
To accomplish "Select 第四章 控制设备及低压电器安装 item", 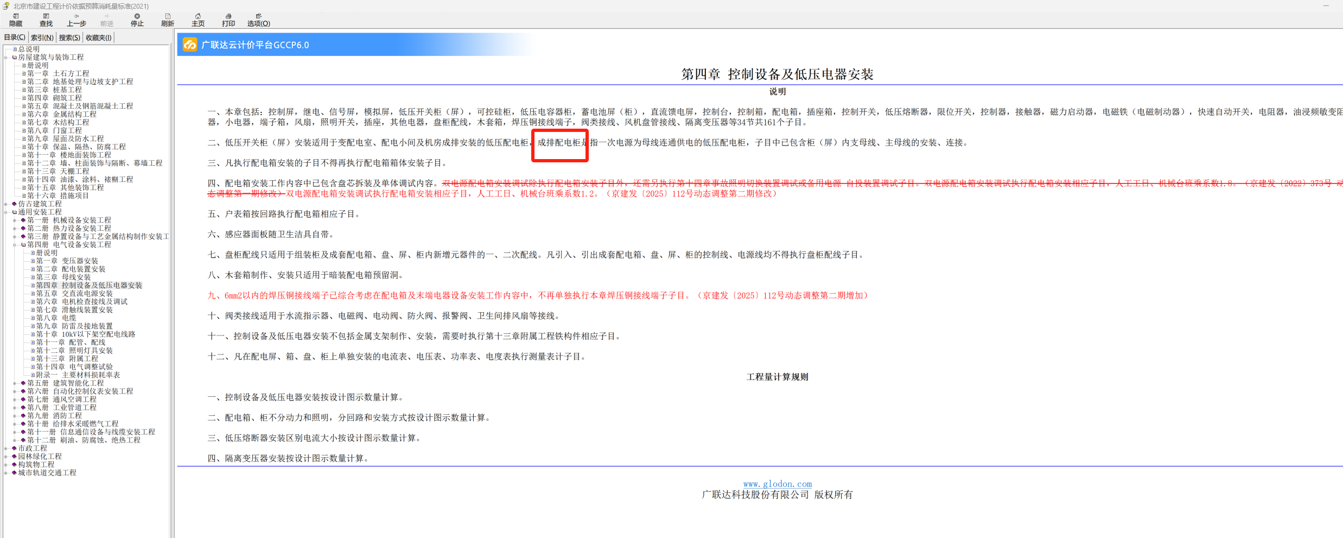I will pyautogui.click(x=89, y=286).
